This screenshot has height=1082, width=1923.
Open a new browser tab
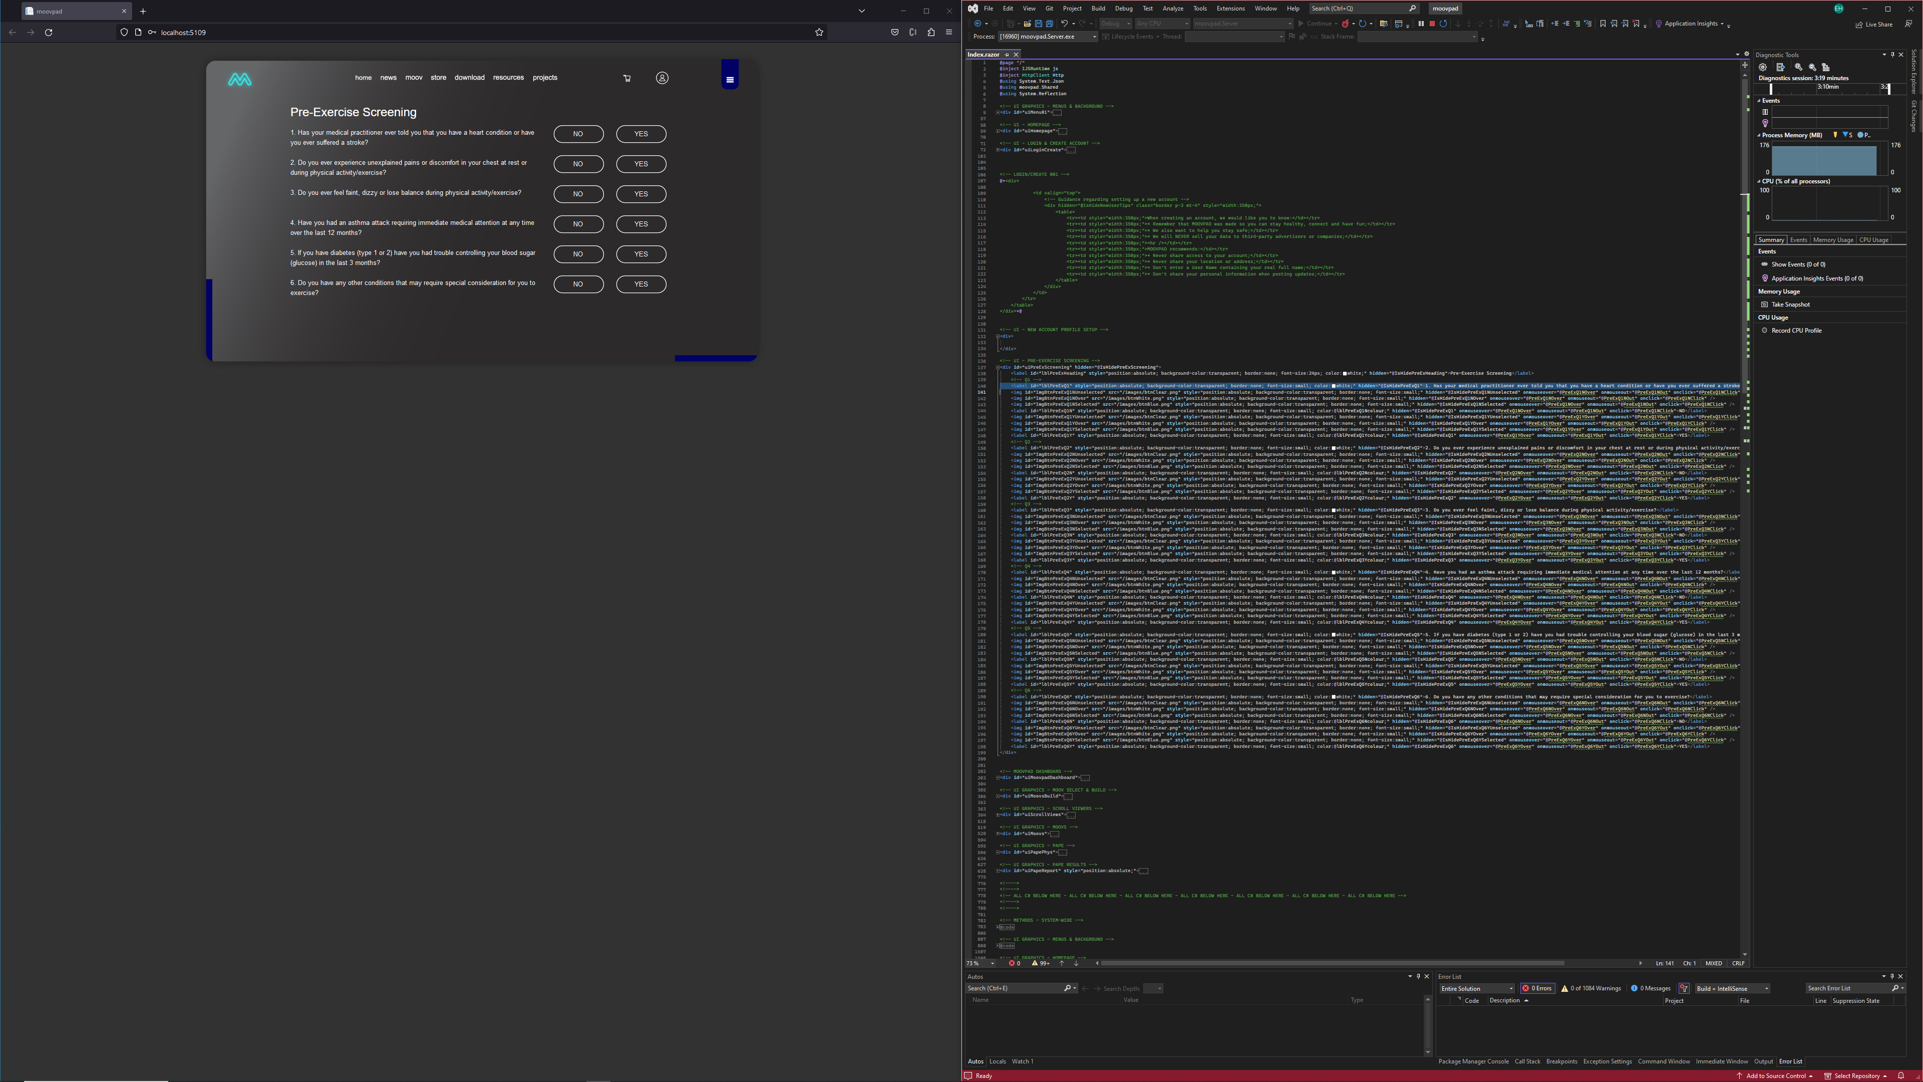click(143, 11)
